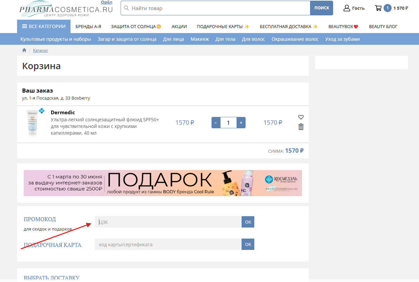This screenshot has height=282, width=419.
Task: Open hamburger menu ВСЕ КАТЕГОРИИ
Action: 44,26
